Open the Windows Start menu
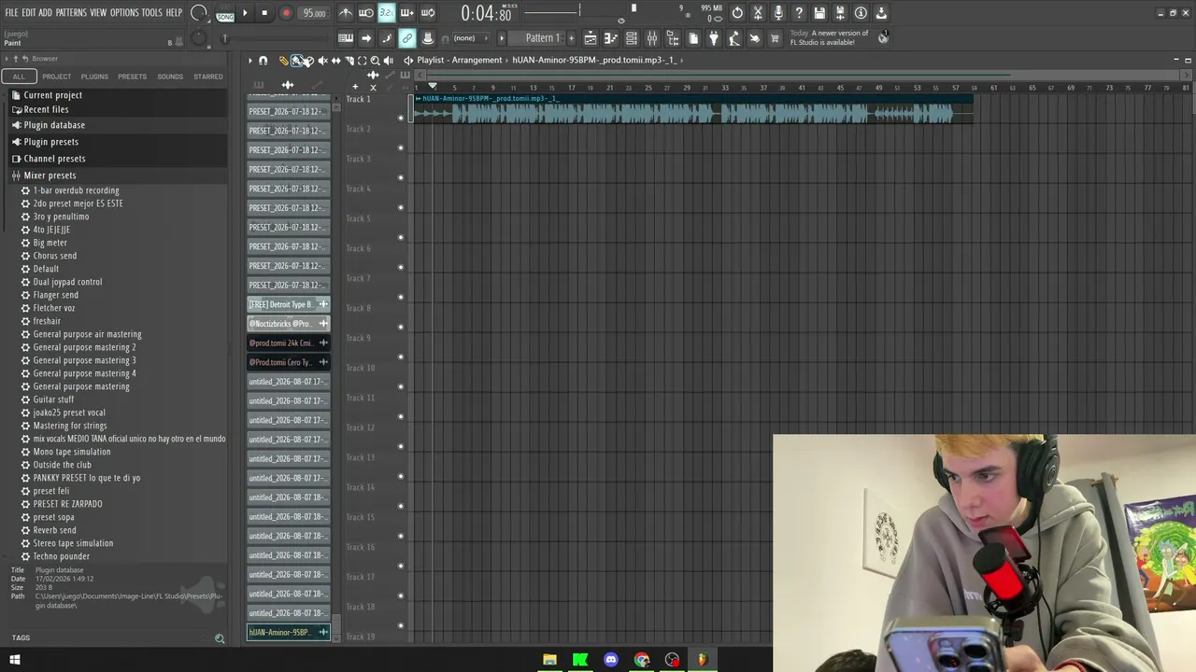The height and width of the screenshot is (672, 1196). (x=14, y=660)
